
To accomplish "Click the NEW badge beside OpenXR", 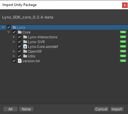I will (x=123, y=51).
